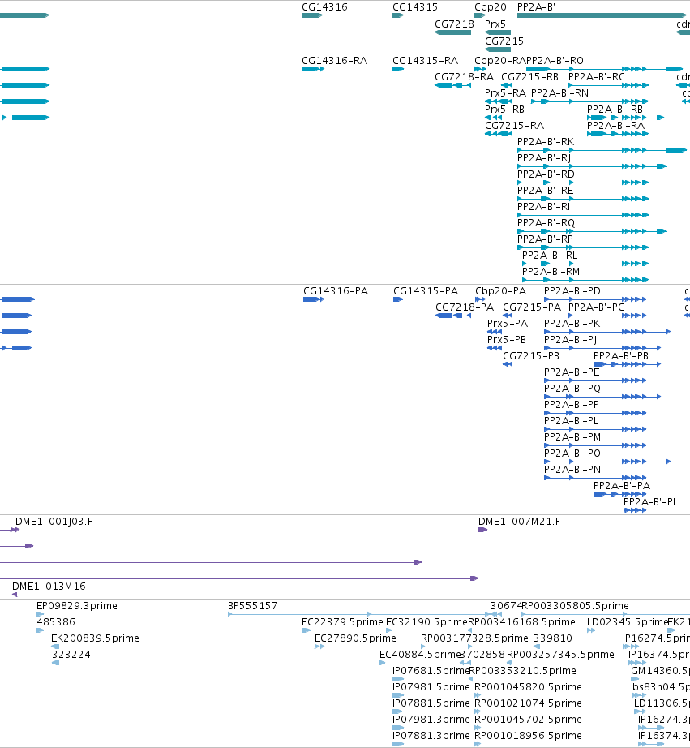This screenshot has height=748, width=690.
Task: Click the CG7215 gene label
Action: 504,41
